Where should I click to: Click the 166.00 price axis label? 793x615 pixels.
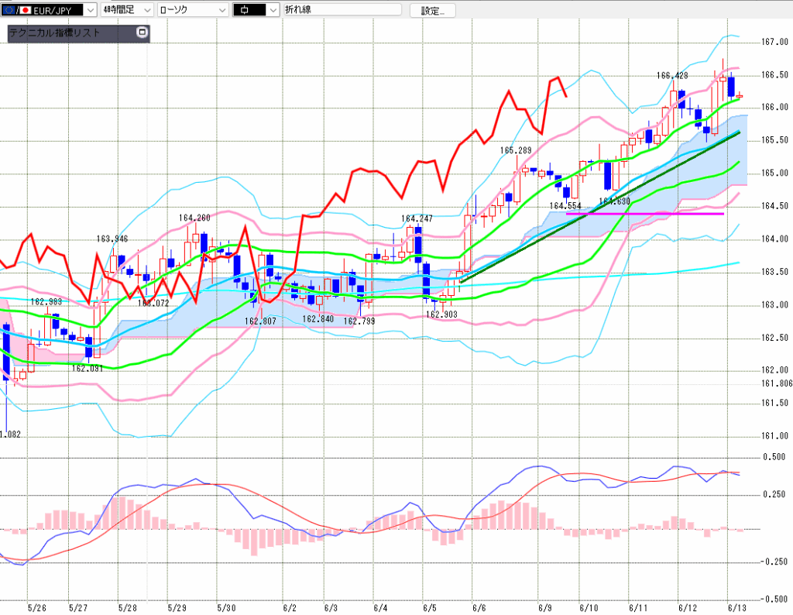(774, 107)
